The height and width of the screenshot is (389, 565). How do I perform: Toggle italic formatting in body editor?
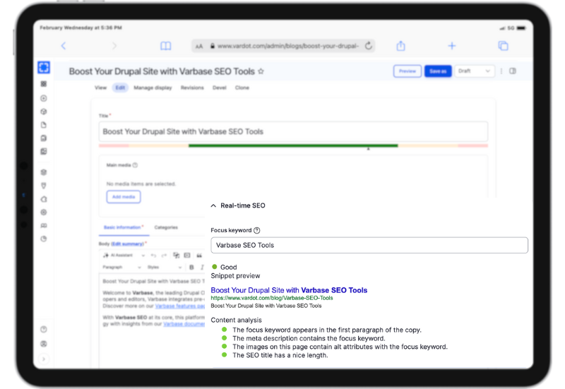(202, 268)
